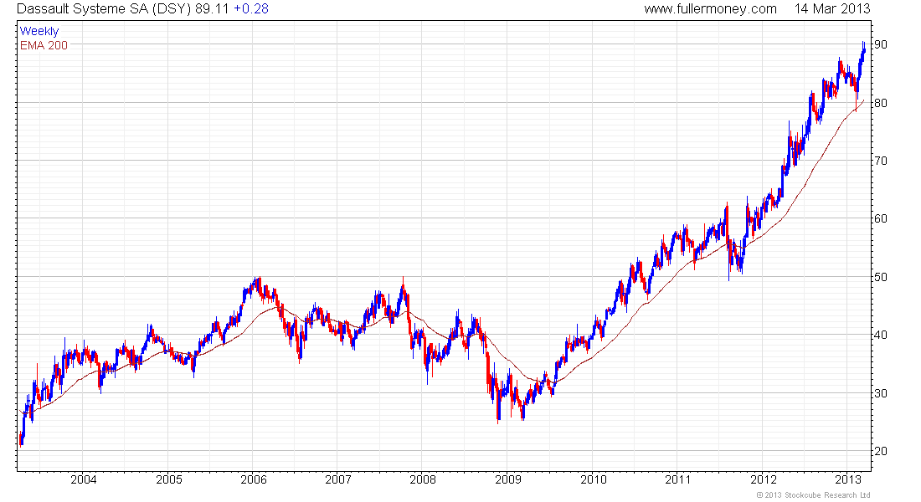Click the 2004 year axis label
Image resolution: width=921 pixels, height=502 pixels.
coord(84,479)
